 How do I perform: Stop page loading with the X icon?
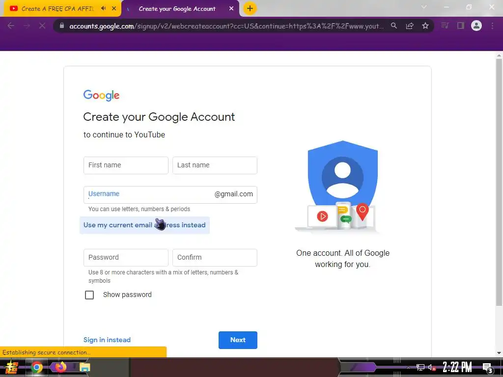pos(42,26)
